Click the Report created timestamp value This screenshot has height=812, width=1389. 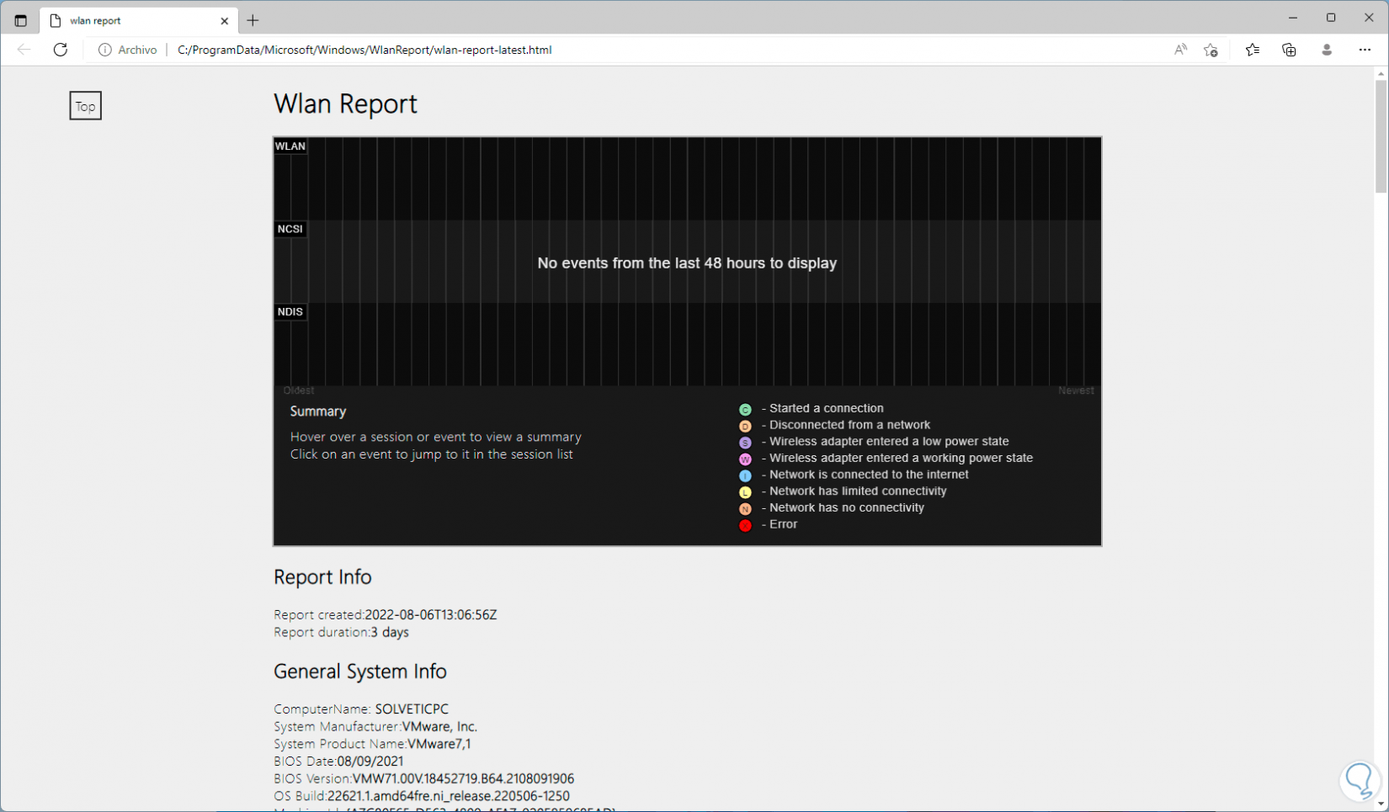point(431,615)
